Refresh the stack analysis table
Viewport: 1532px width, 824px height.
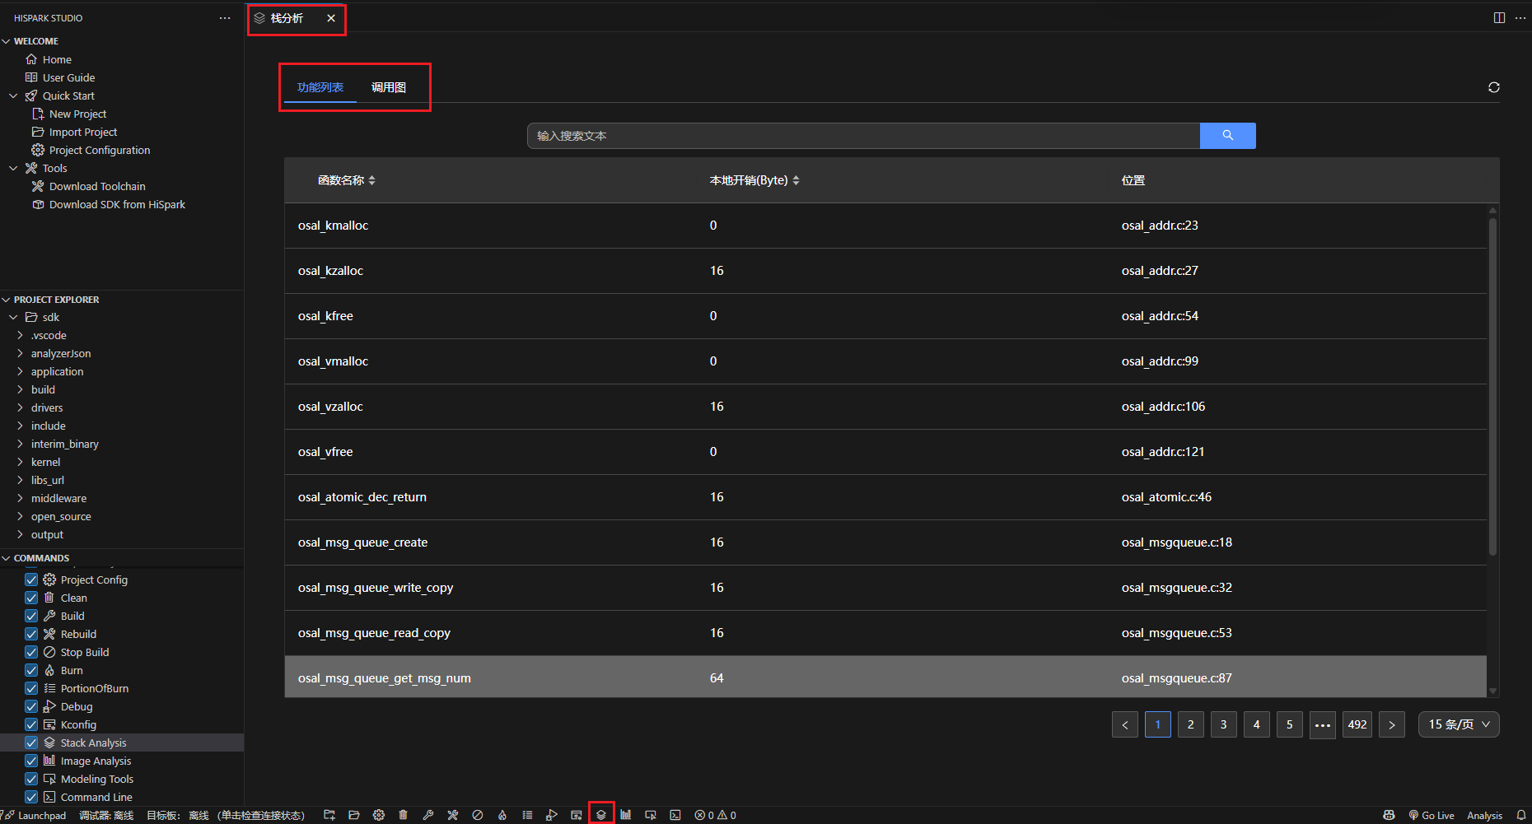(x=1493, y=87)
